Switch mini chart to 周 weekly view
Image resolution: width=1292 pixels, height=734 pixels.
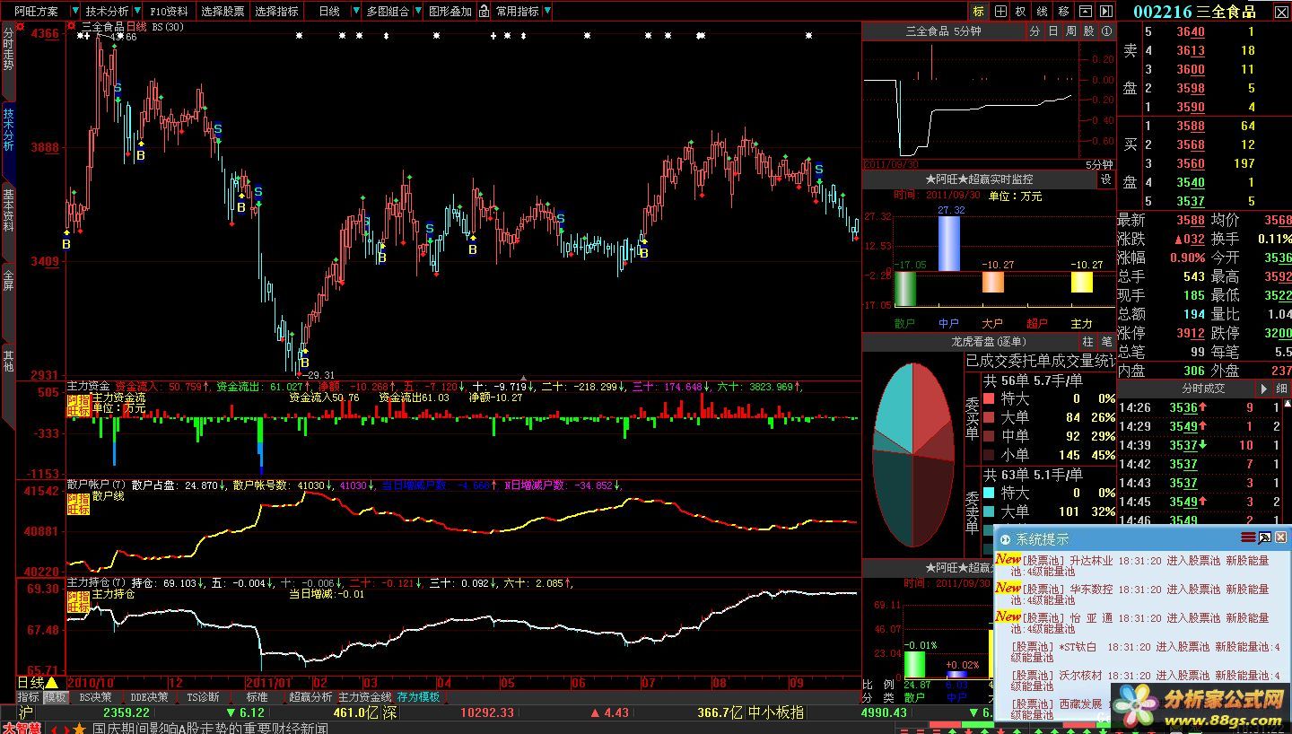tap(1070, 31)
